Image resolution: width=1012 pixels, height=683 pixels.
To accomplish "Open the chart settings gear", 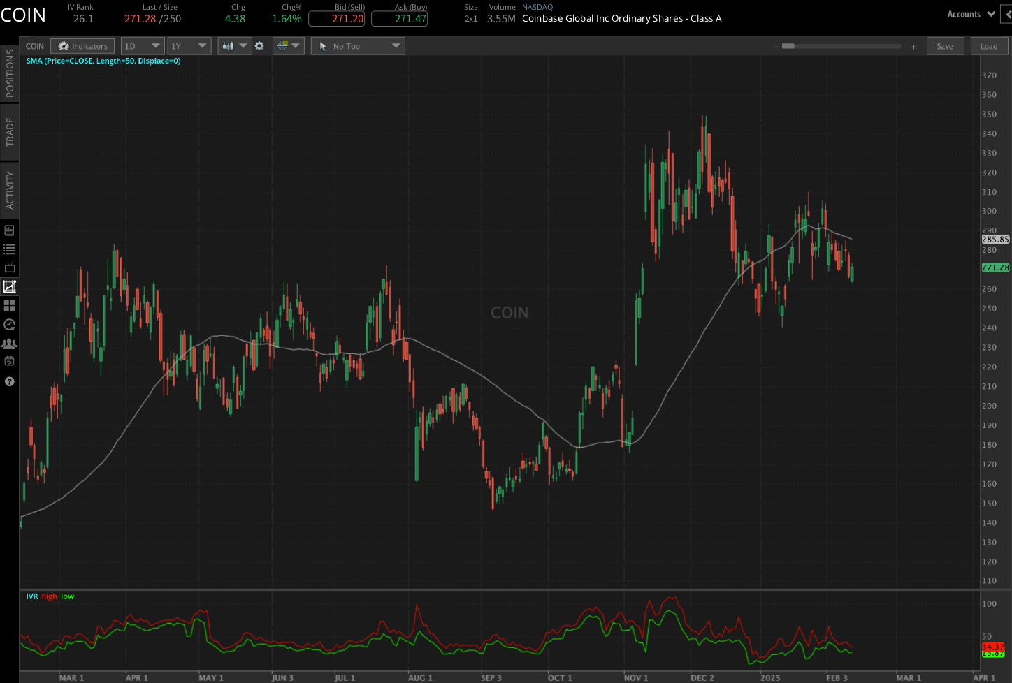I will [x=259, y=46].
